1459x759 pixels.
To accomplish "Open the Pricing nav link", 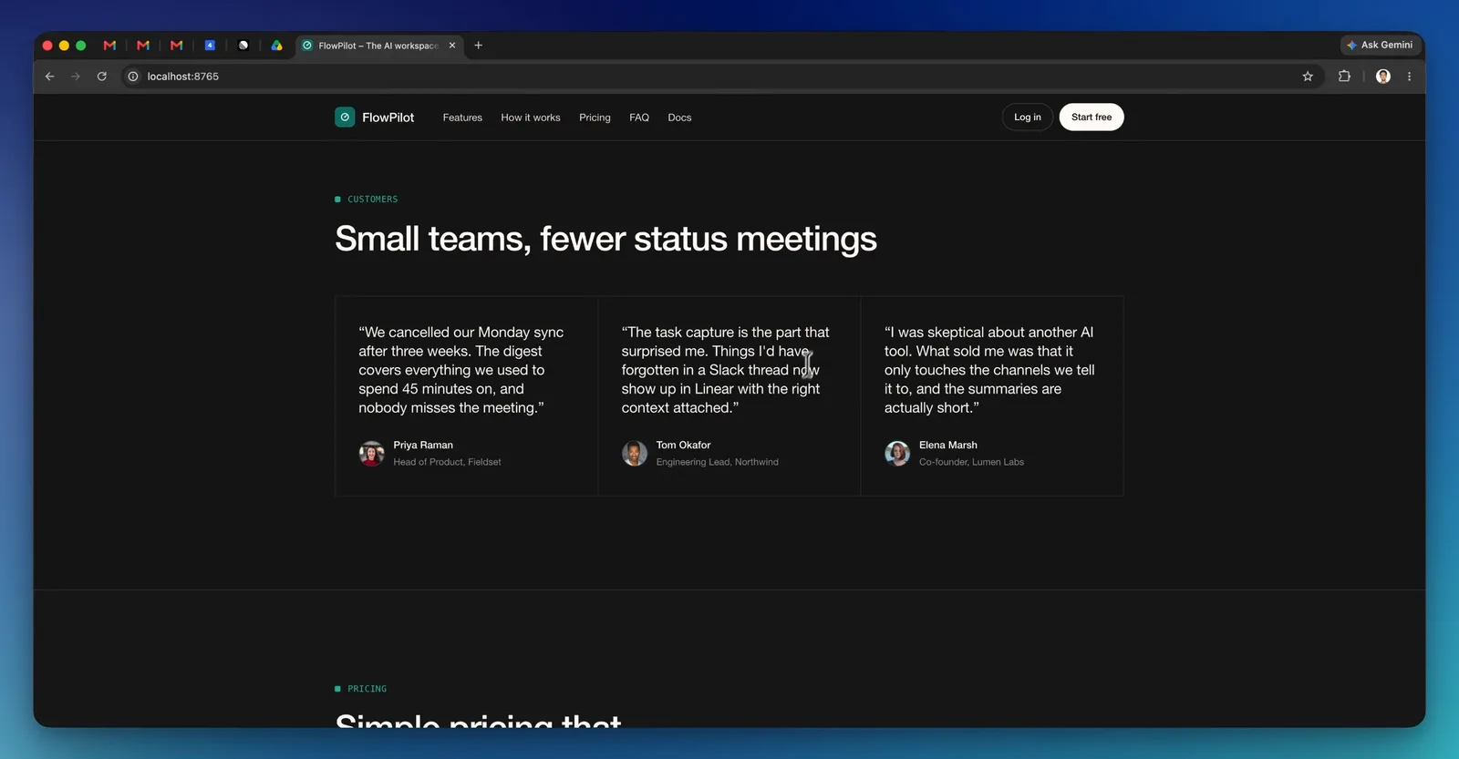I will point(595,118).
